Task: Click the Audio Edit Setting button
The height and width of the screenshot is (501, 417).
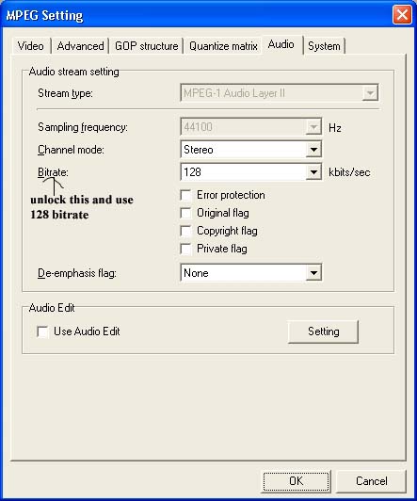Action: (x=323, y=331)
